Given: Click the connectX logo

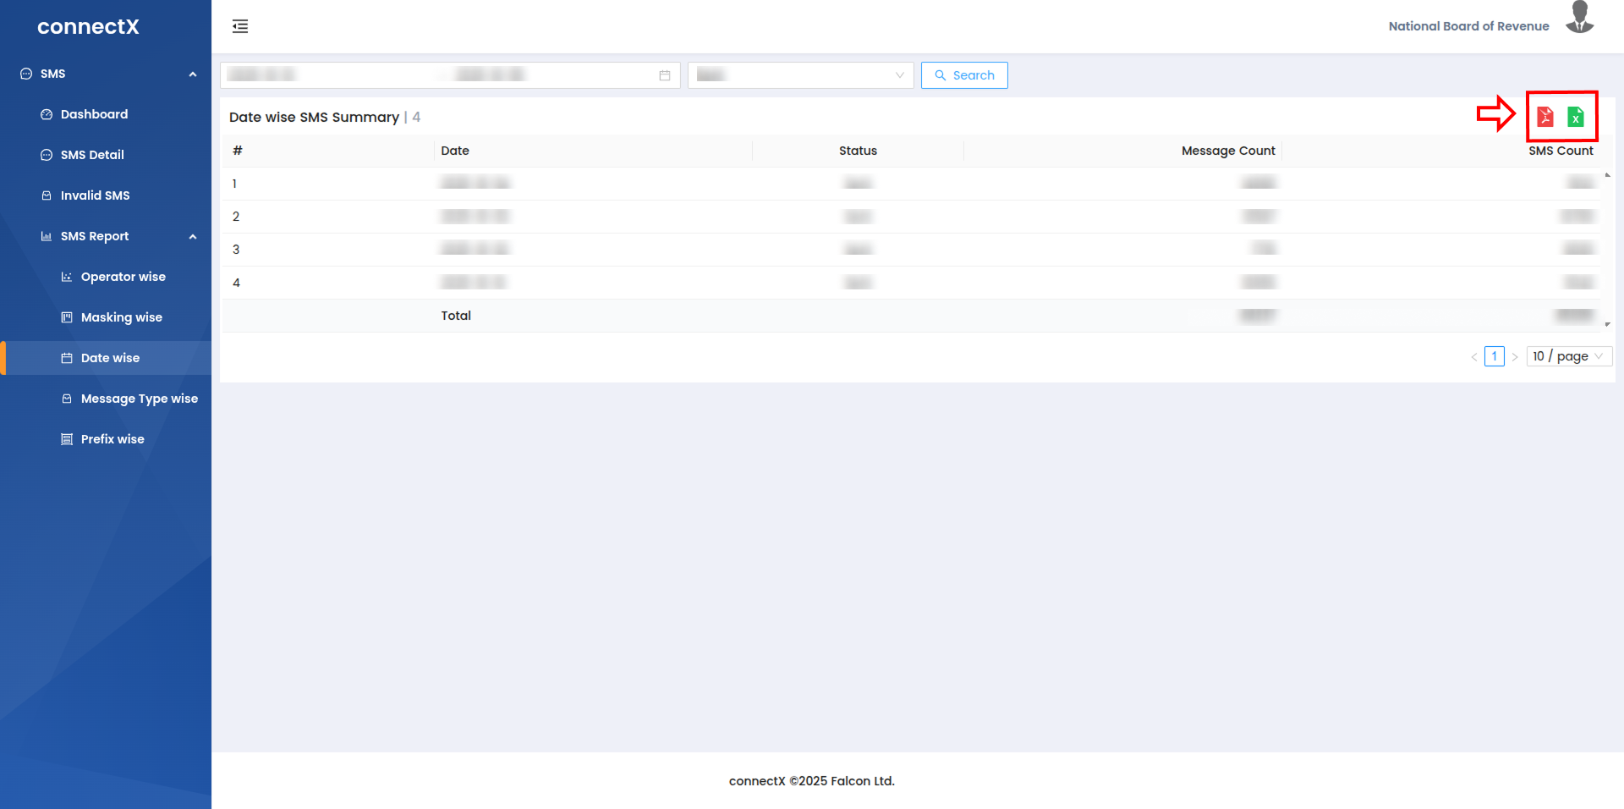Looking at the screenshot, I should coord(88,27).
